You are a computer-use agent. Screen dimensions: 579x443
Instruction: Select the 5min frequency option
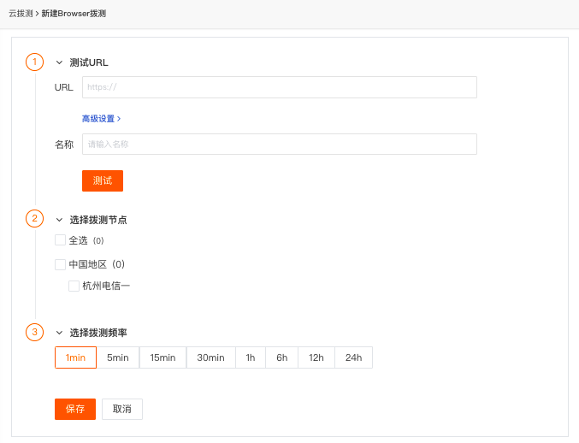(x=118, y=357)
